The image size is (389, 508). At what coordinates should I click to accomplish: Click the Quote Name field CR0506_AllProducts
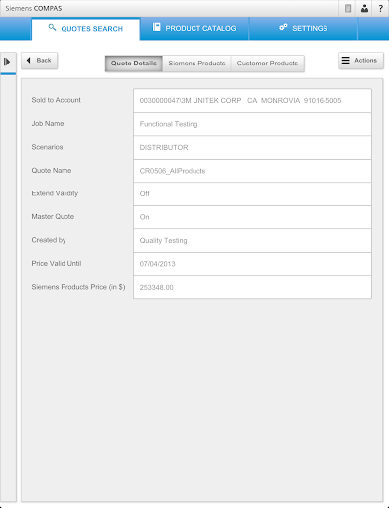coord(252,171)
